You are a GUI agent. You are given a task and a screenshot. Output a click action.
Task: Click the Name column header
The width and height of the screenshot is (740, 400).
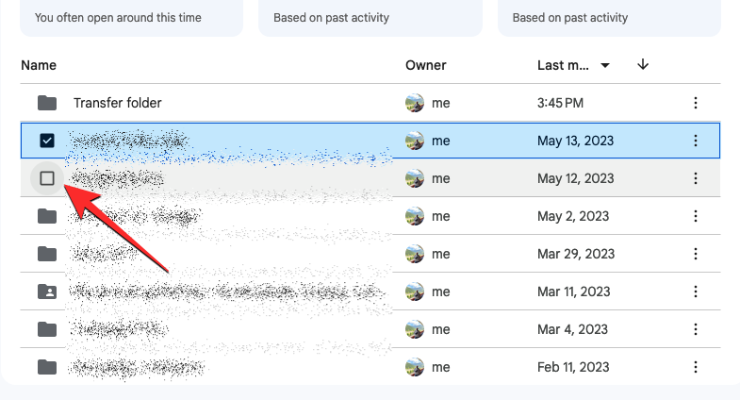tap(39, 65)
